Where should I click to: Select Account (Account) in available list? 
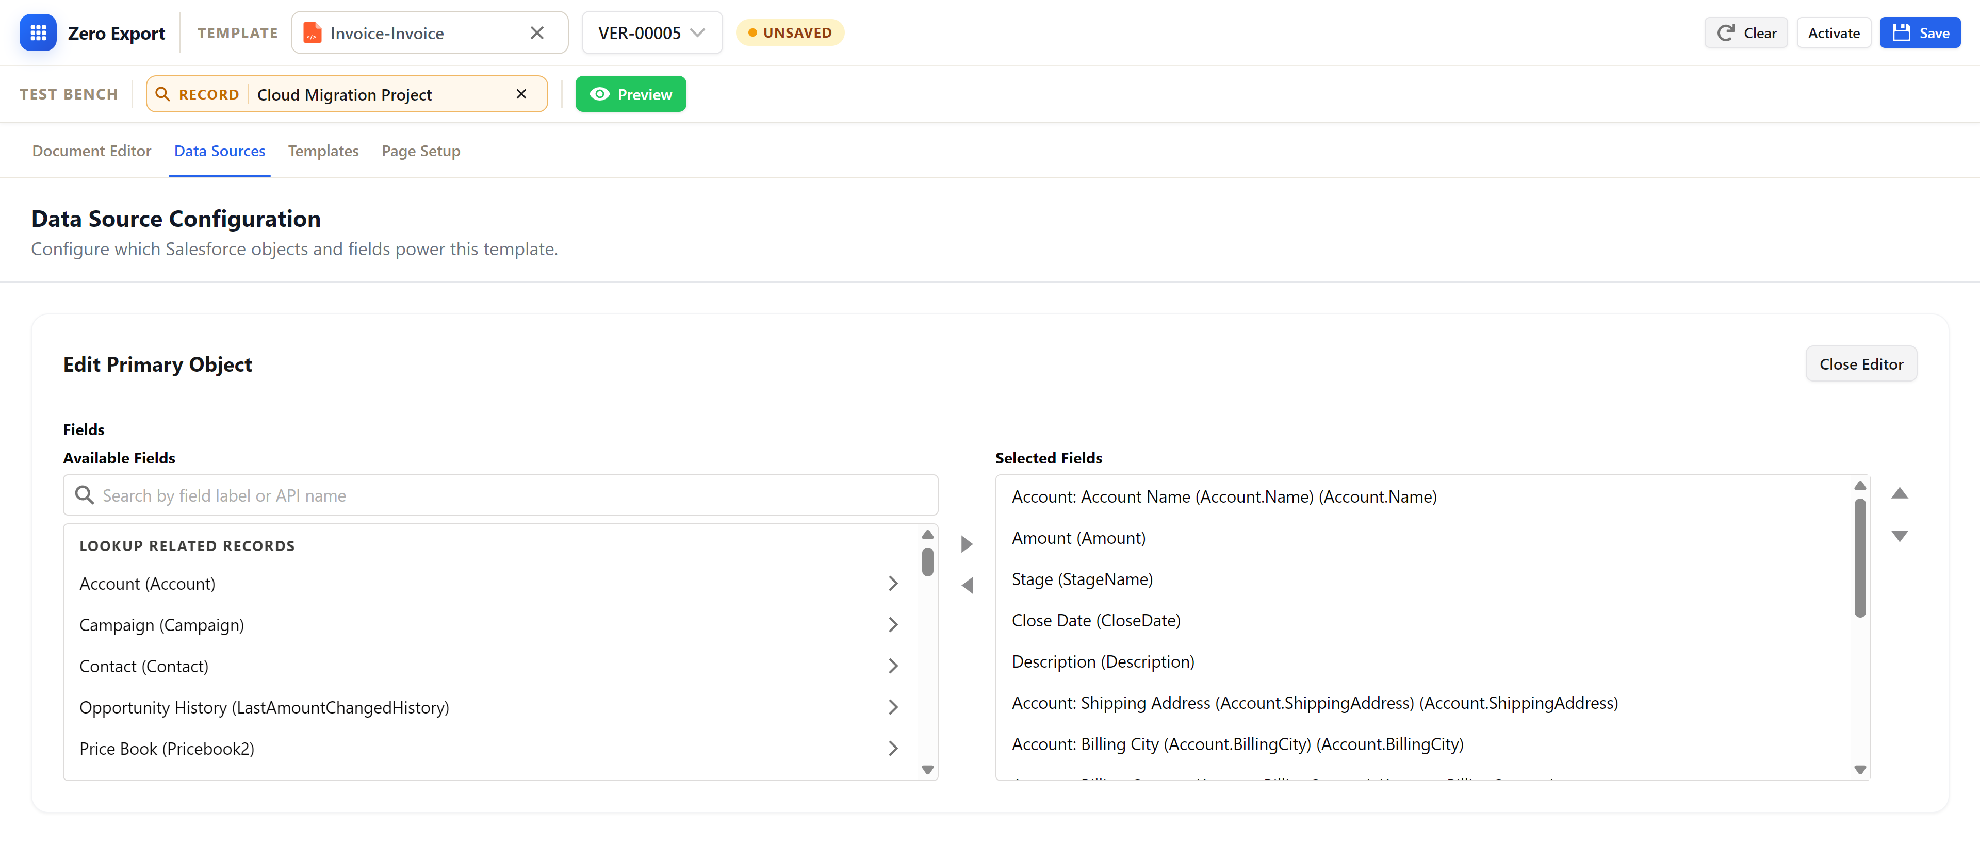tap(490, 584)
